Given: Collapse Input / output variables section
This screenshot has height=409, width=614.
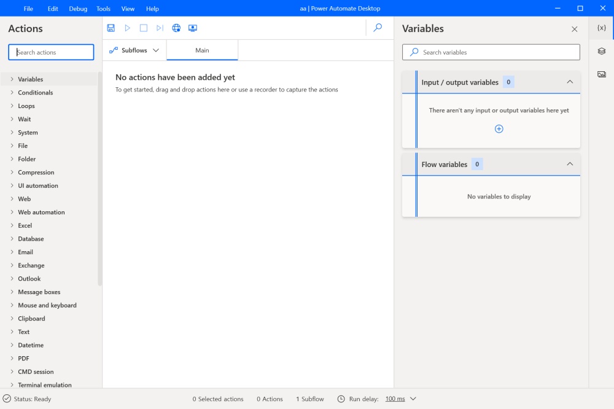Looking at the screenshot, I should 570,82.
